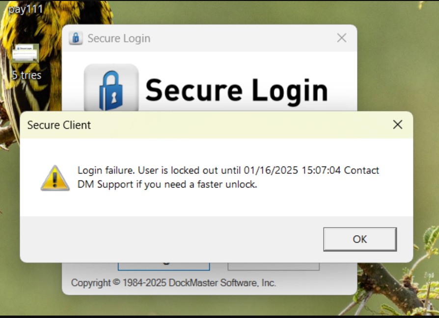Viewport: 439px width, 318px height.
Task: Close the Secure Client error dialog
Action: (x=398, y=124)
